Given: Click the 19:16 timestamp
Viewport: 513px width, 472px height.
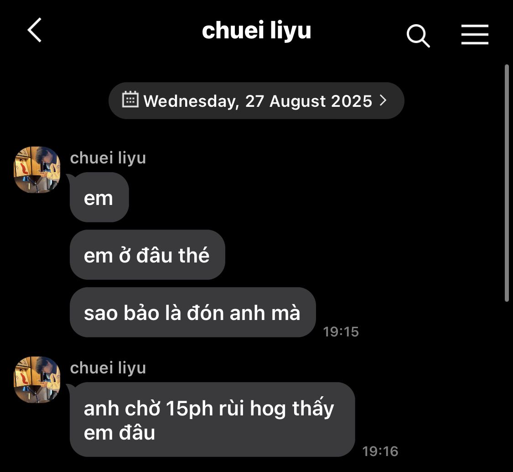Looking at the screenshot, I should [x=380, y=451].
